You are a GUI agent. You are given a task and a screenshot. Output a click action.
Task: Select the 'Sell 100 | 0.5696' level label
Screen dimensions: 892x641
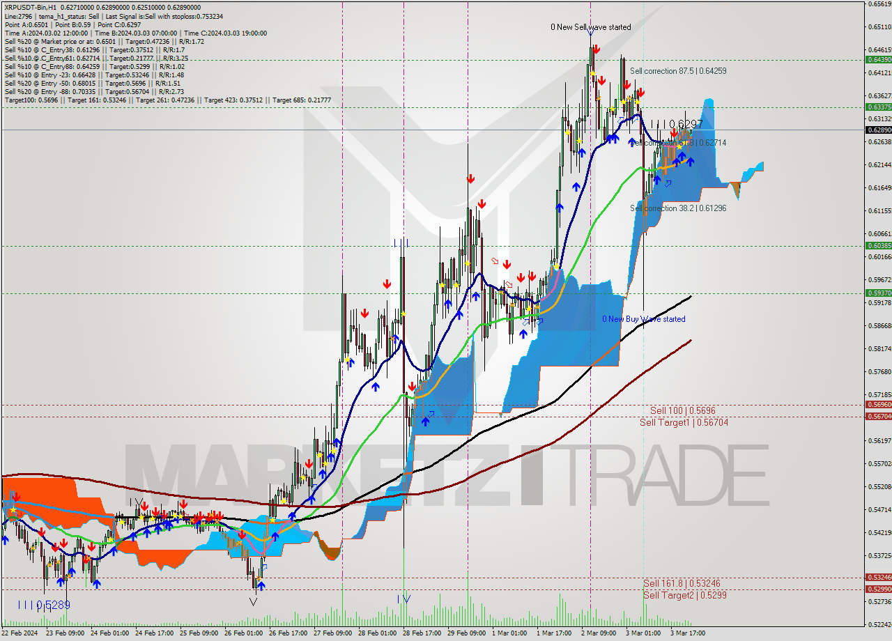tap(683, 411)
